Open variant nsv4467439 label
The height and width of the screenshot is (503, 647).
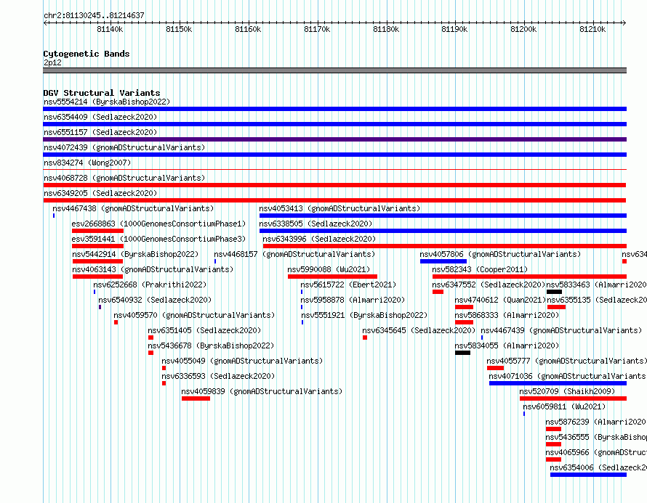pyautogui.click(x=561, y=330)
